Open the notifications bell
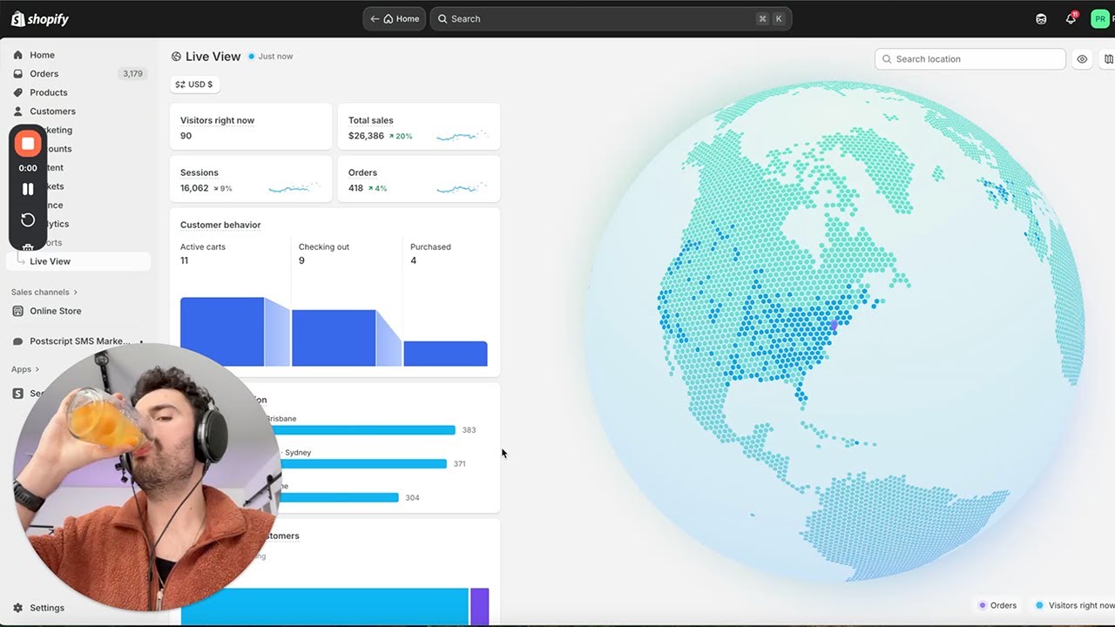 point(1071,19)
